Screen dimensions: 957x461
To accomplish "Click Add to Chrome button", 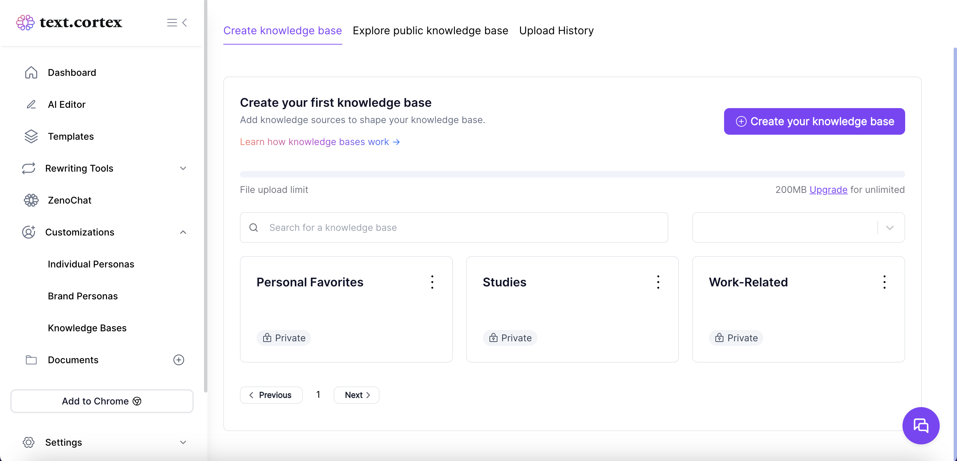I will click(x=102, y=401).
